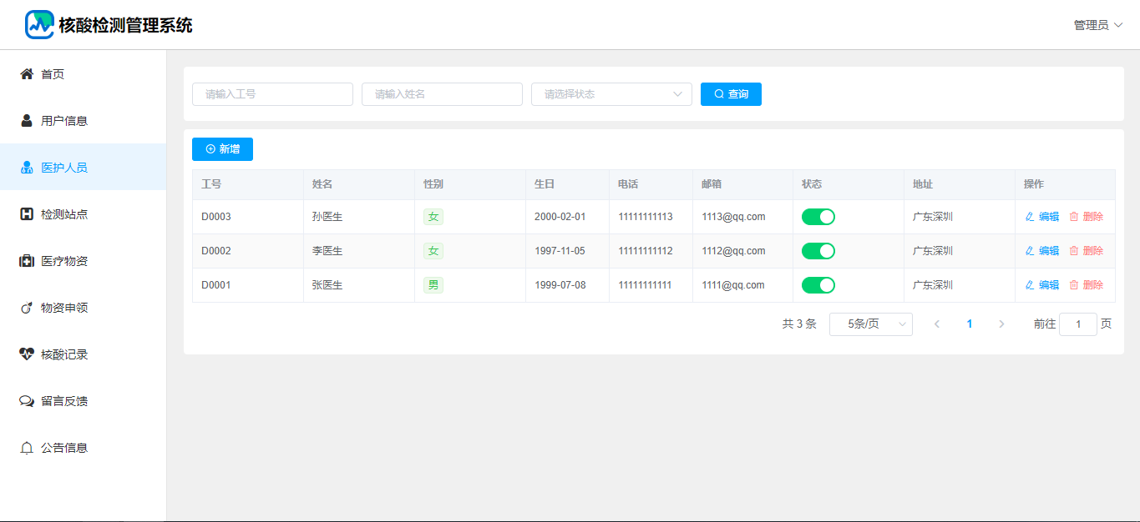
Task: Click the testing station icon in sidebar
Action: pos(27,214)
